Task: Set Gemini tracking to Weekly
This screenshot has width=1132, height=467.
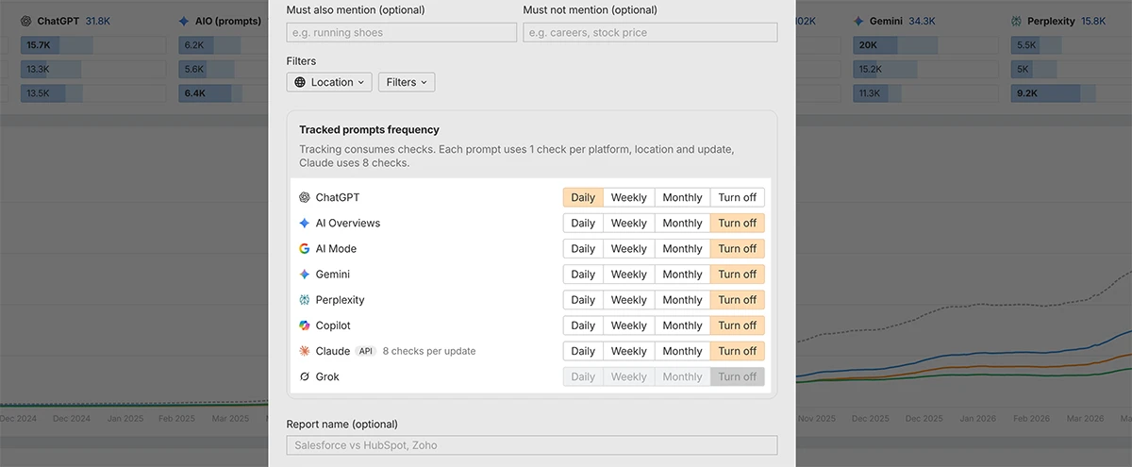Action: click(628, 275)
